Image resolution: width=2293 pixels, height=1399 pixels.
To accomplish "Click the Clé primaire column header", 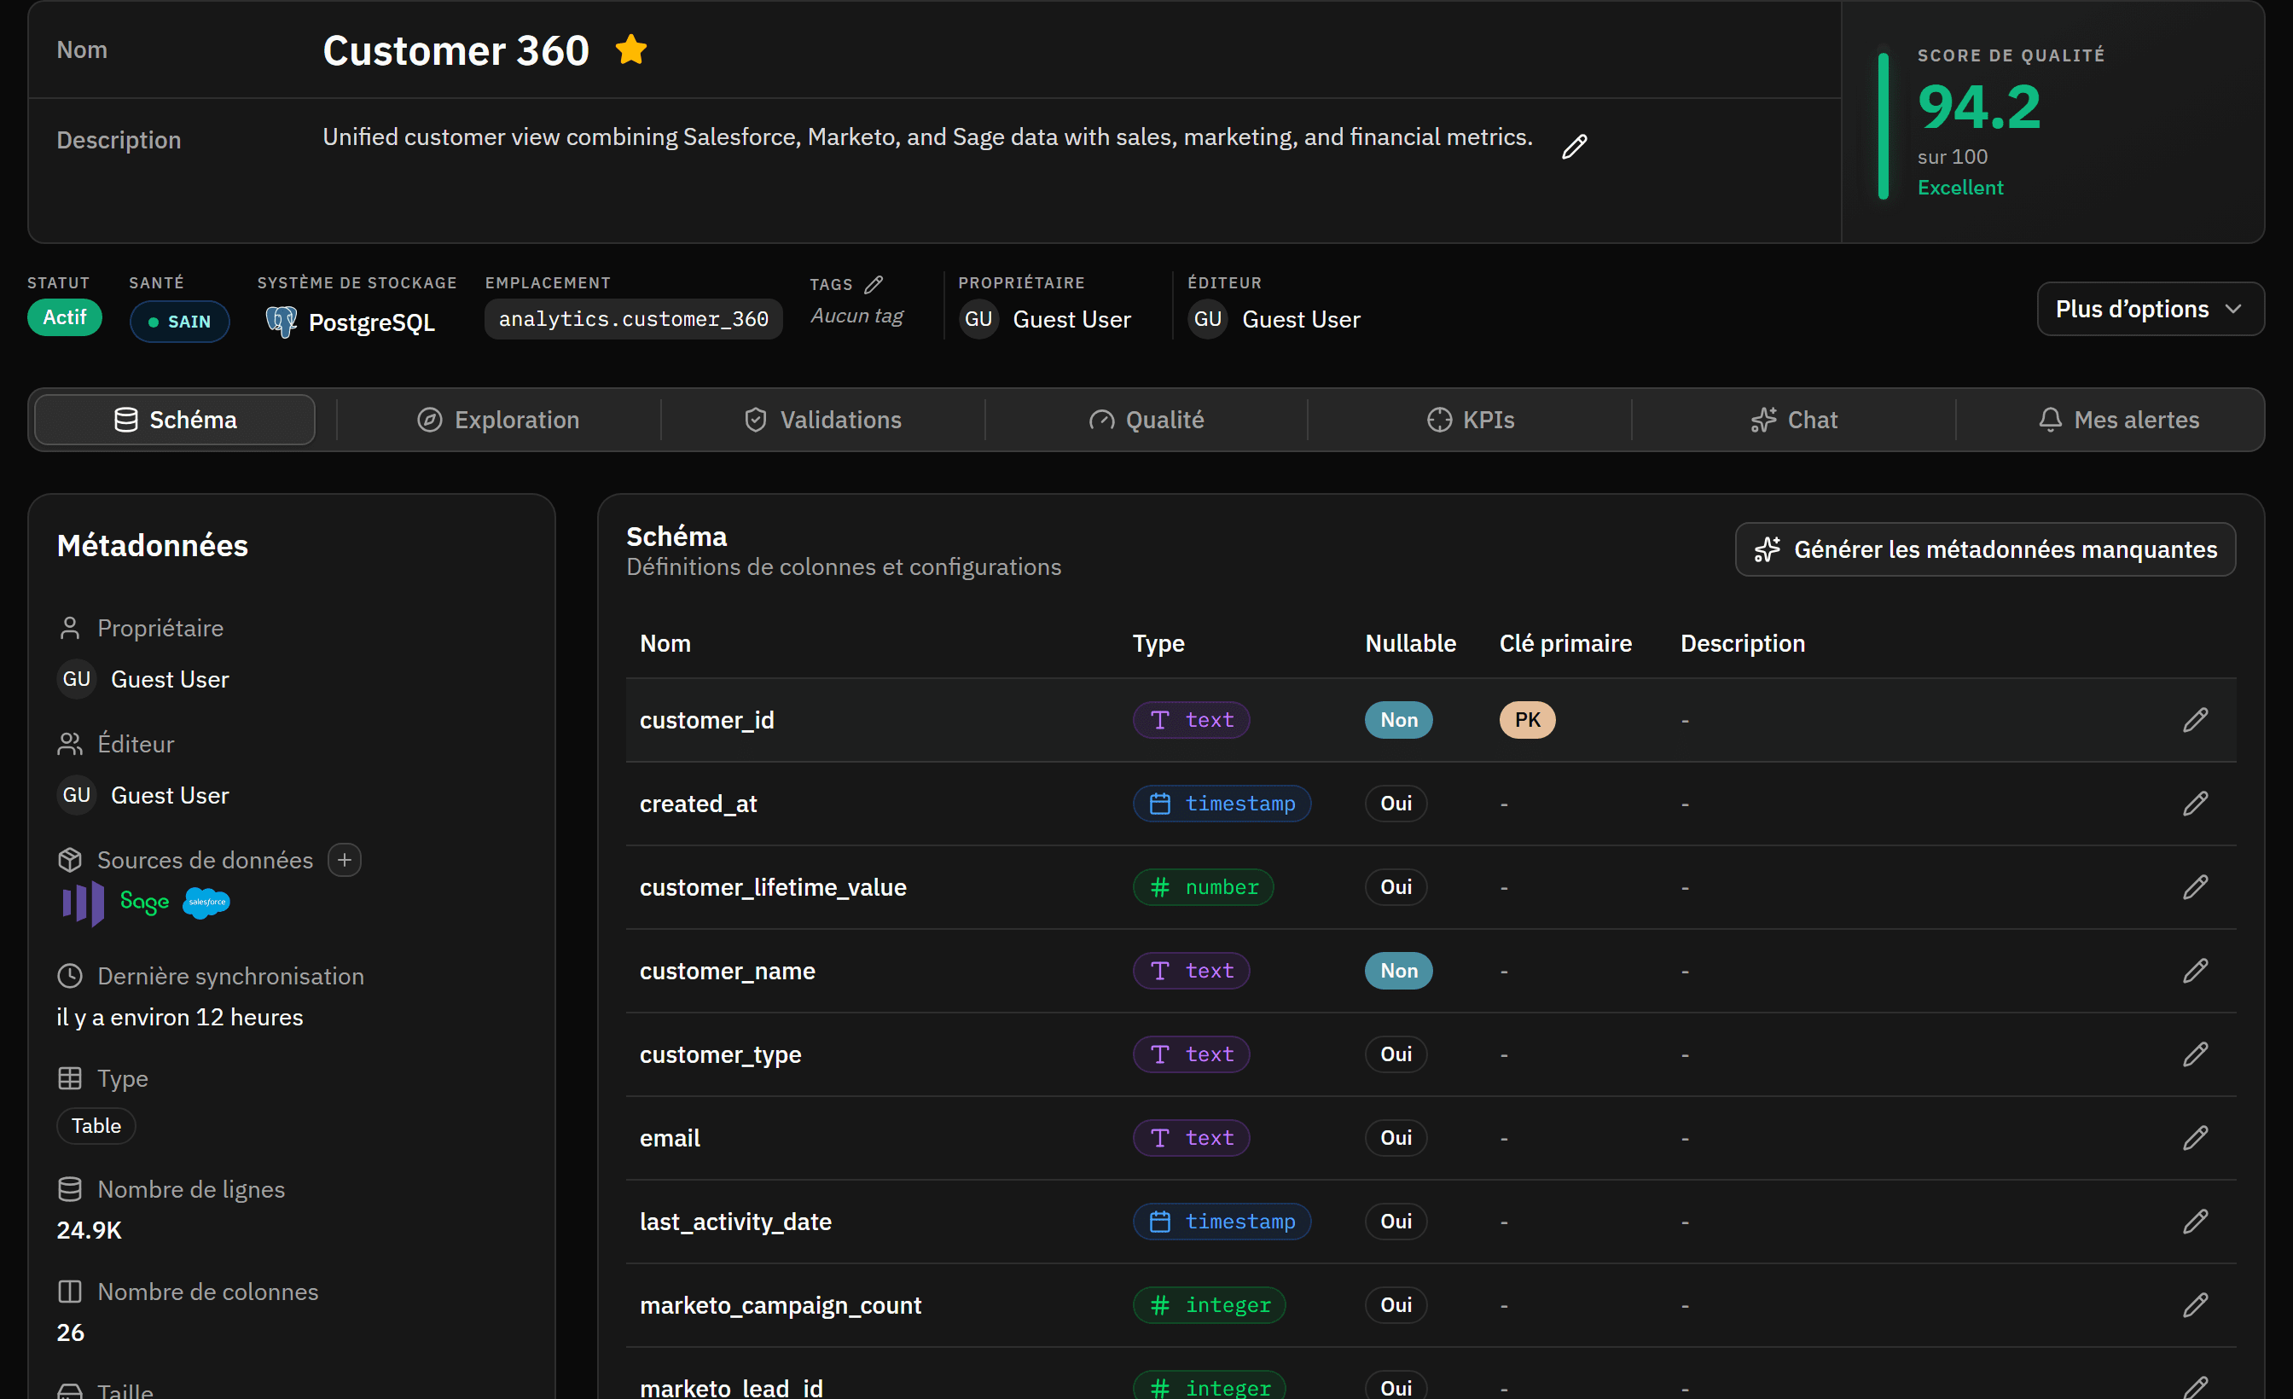I will [1565, 643].
